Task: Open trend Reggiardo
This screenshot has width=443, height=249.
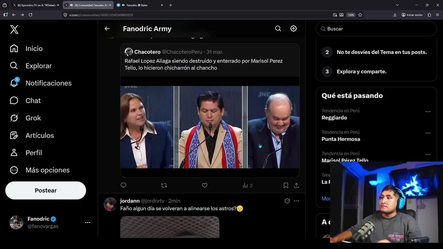Action: (334, 118)
